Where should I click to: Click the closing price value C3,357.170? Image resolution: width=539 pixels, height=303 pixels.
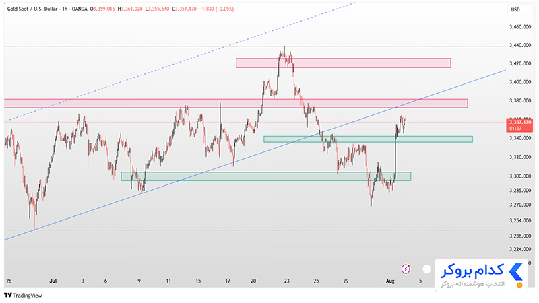(184, 9)
